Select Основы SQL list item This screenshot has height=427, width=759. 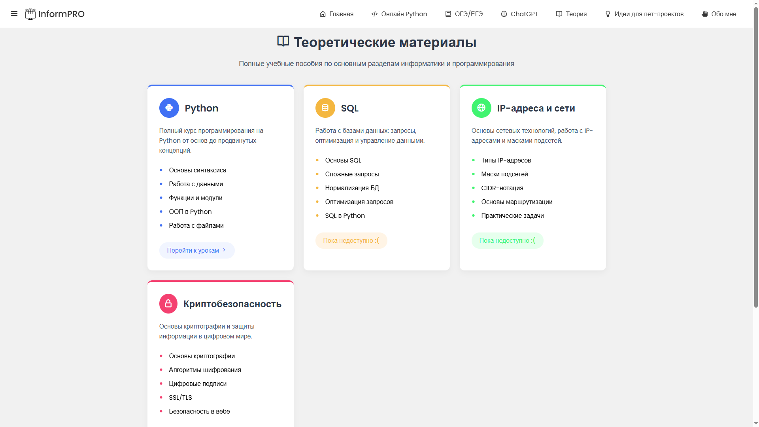point(343,160)
